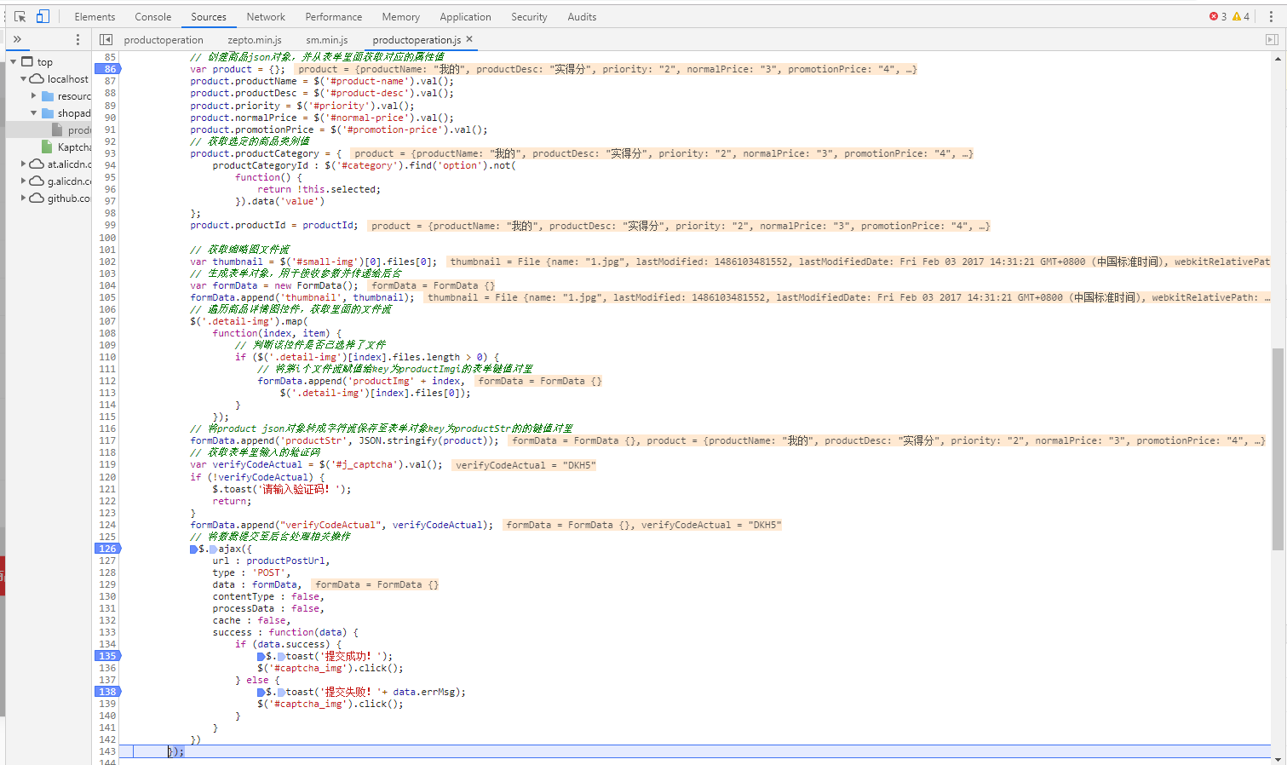
Task: Switch to the Elements panel
Action: pyautogui.click(x=95, y=17)
